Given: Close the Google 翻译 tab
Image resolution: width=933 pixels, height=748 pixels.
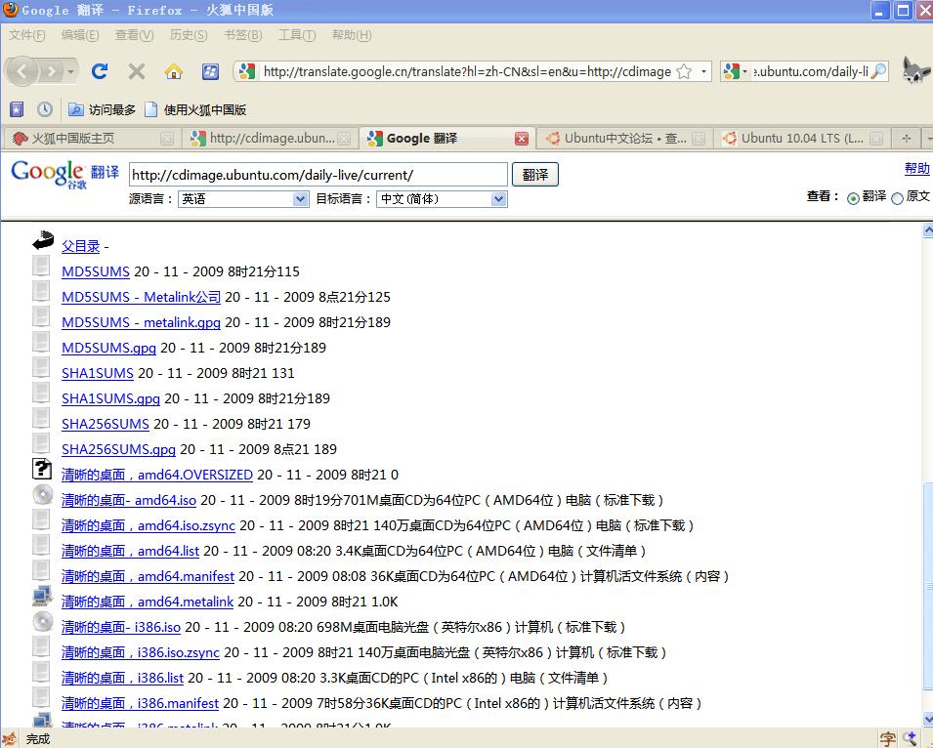Looking at the screenshot, I should point(522,139).
